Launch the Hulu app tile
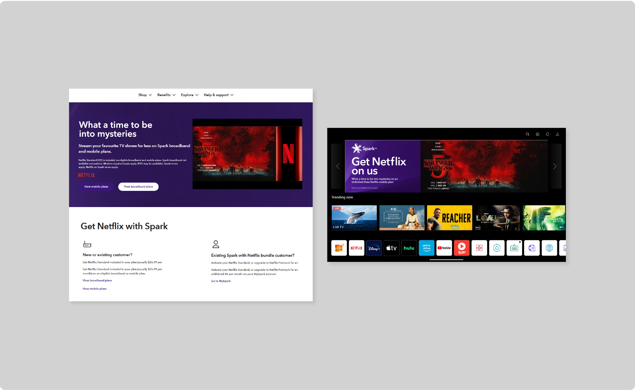The height and width of the screenshot is (390, 635). (x=409, y=248)
